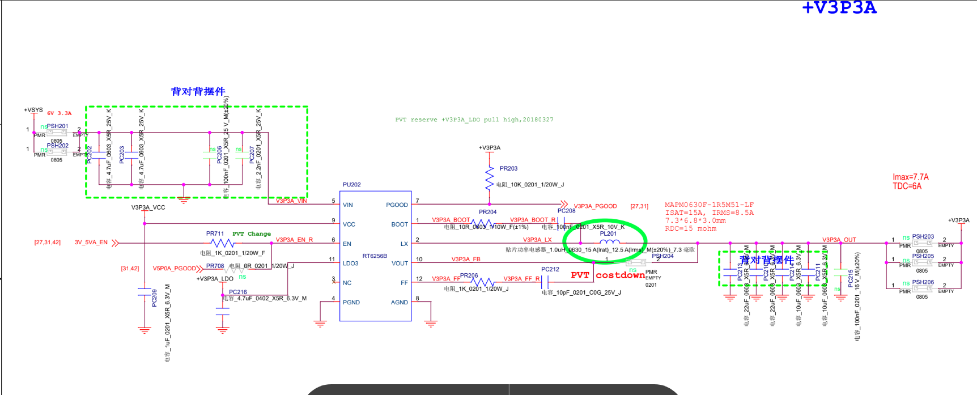
Task: Click the AGND pin label
Action: [400, 303]
